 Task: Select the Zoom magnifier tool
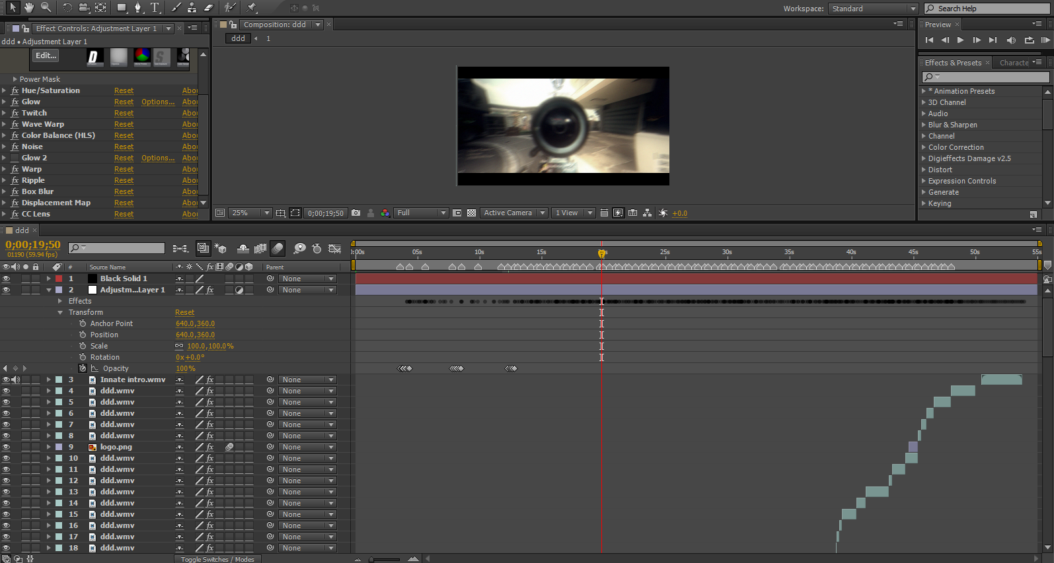(x=46, y=7)
